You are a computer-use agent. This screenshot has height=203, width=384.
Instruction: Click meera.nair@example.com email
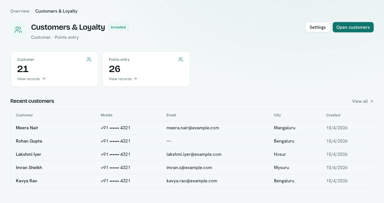[x=193, y=128]
